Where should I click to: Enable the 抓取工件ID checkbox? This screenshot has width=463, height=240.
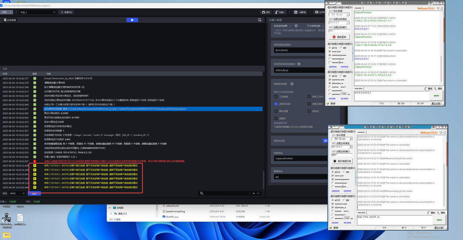click(x=309, y=97)
